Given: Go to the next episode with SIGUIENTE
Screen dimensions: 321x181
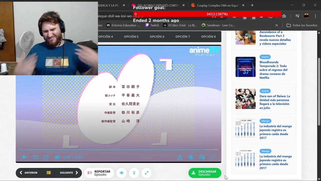Looking at the screenshot, I should 69,173.
